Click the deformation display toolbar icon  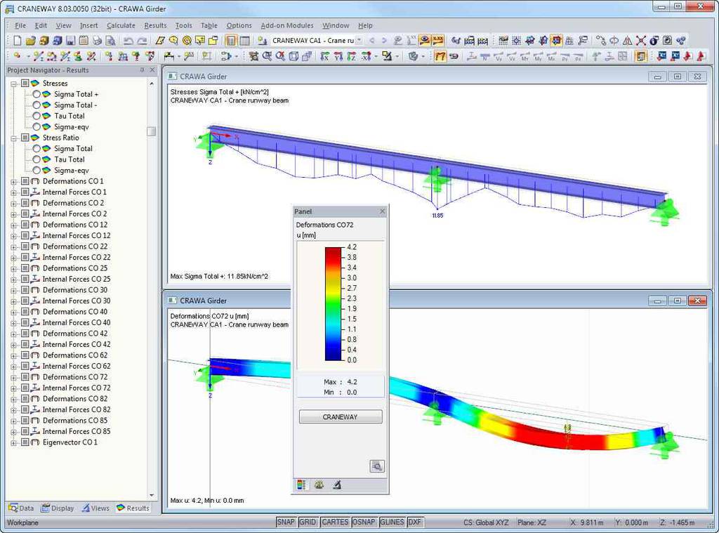pyautogui.click(x=440, y=56)
